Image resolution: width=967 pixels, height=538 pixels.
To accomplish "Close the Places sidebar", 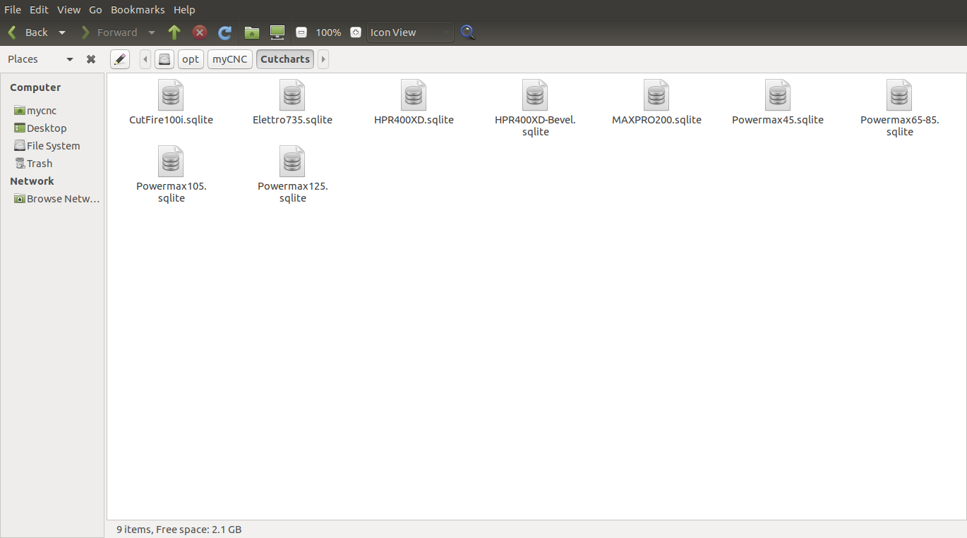I will [x=91, y=59].
